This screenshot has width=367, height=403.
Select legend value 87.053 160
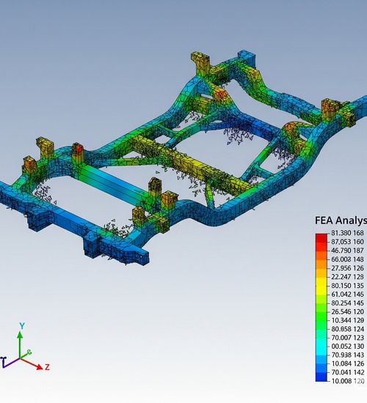click(x=347, y=242)
